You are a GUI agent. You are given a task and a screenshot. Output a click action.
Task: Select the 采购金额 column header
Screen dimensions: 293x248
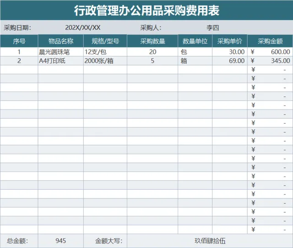[270, 41]
